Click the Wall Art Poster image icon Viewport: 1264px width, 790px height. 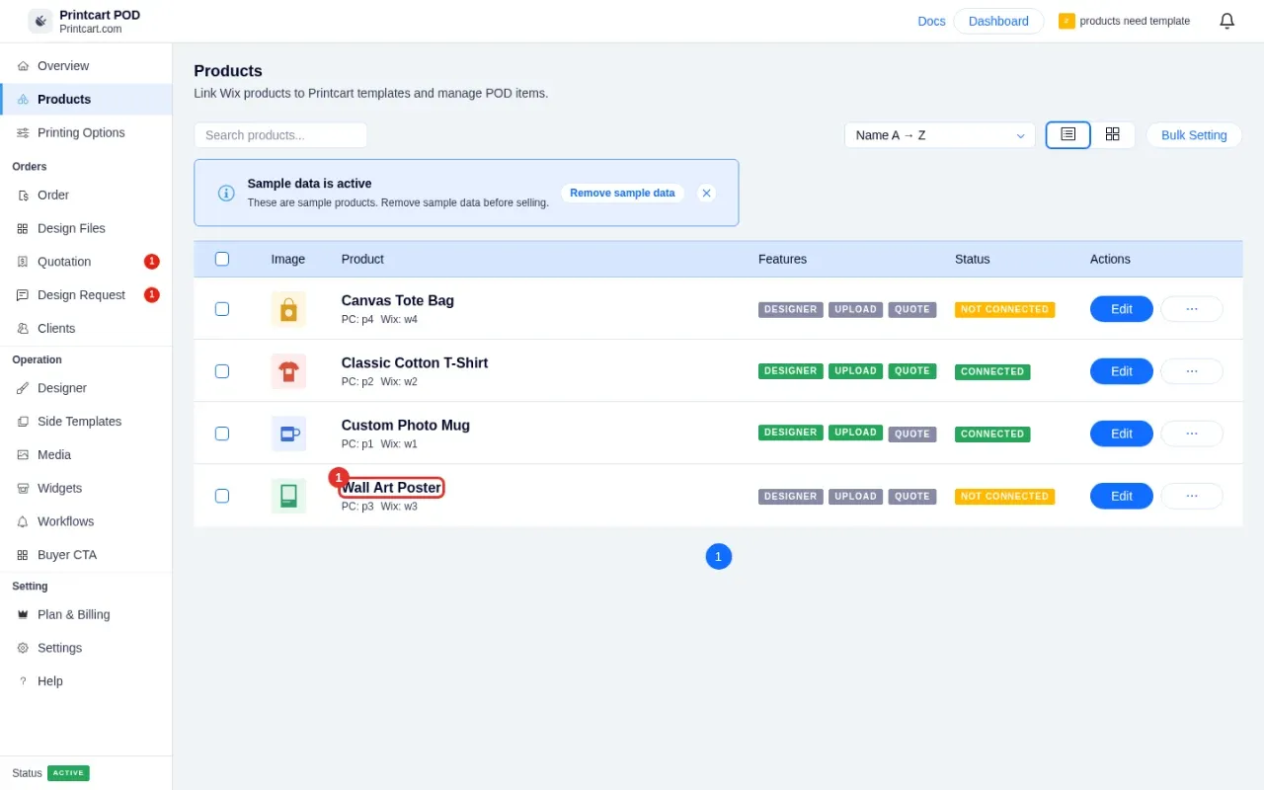click(288, 496)
